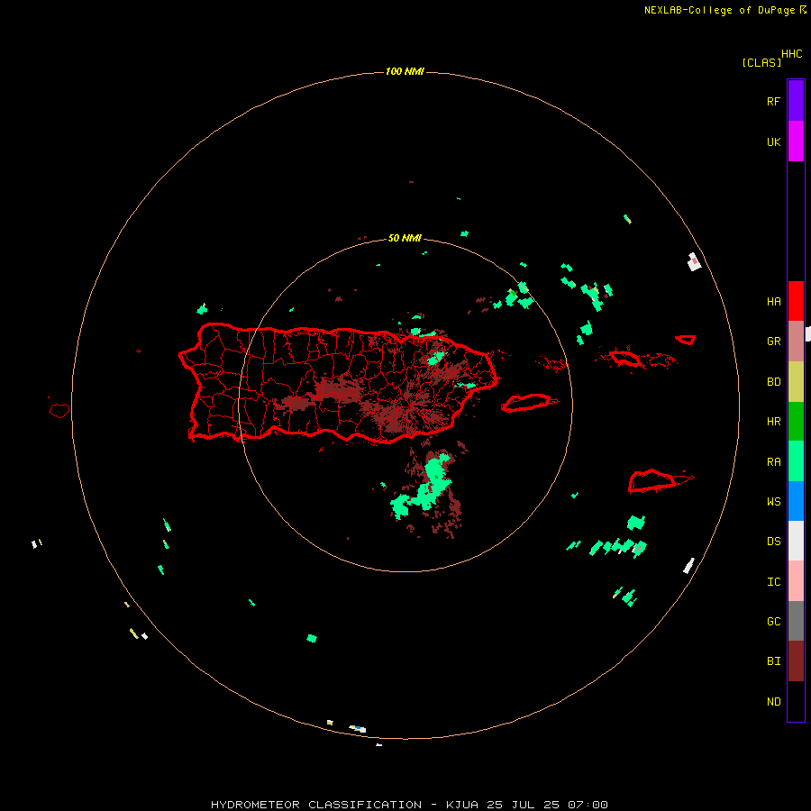Click the WS legend label

[x=773, y=502]
